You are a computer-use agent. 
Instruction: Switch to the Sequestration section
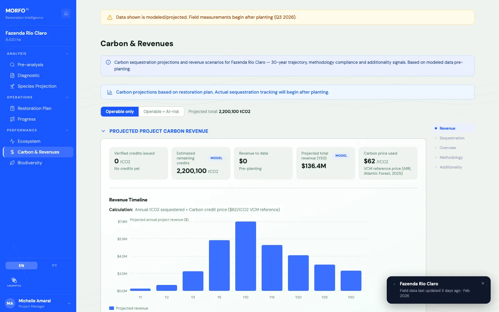coord(452,138)
